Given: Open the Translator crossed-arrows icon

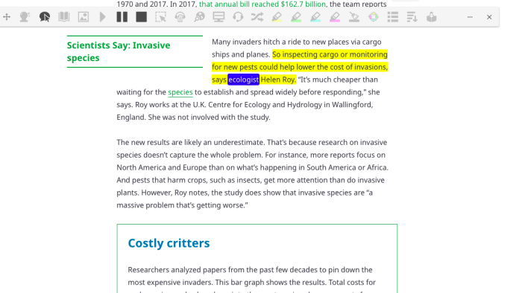Looking at the screenshot, I should pos(257,17).
